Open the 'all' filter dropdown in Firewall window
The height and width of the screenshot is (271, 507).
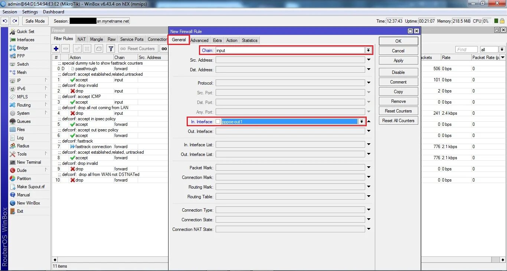(x=502, y=49)
